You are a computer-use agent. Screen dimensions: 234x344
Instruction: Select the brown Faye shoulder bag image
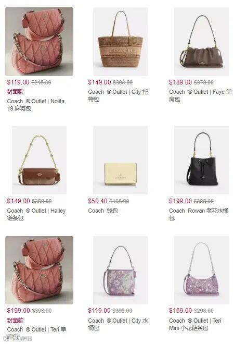click(x=201, y=42)
